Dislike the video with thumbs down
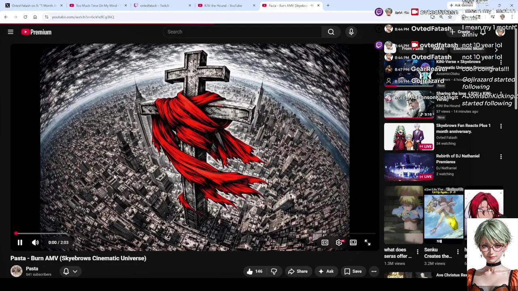This screenshot has height=291, width=518. 274,272
